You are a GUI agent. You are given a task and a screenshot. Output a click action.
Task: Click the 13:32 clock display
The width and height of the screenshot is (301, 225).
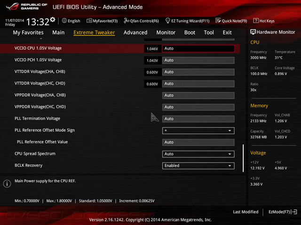(38, 22)
